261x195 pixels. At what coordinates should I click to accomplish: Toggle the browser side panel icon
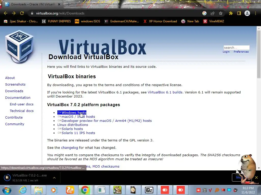(239, 13)
